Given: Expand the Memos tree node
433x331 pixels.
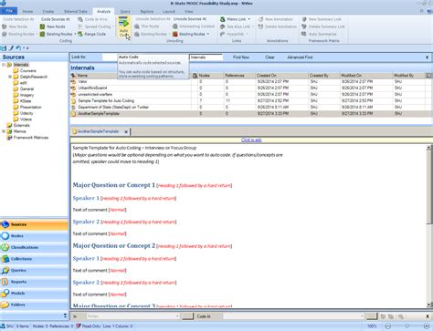Looking at the screenshot, I should tap(4, 131).
